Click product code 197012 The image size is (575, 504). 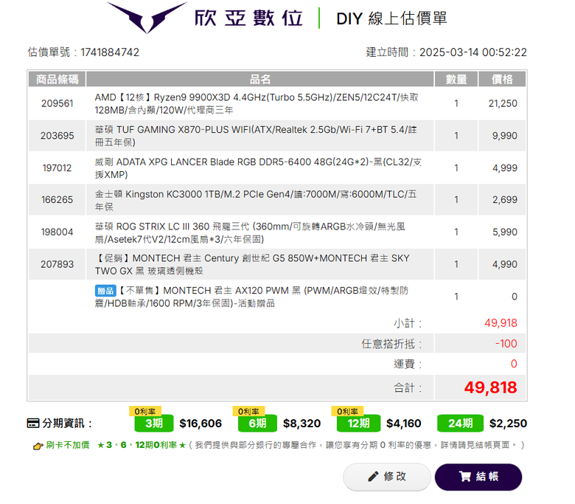(x=57, y=168)
